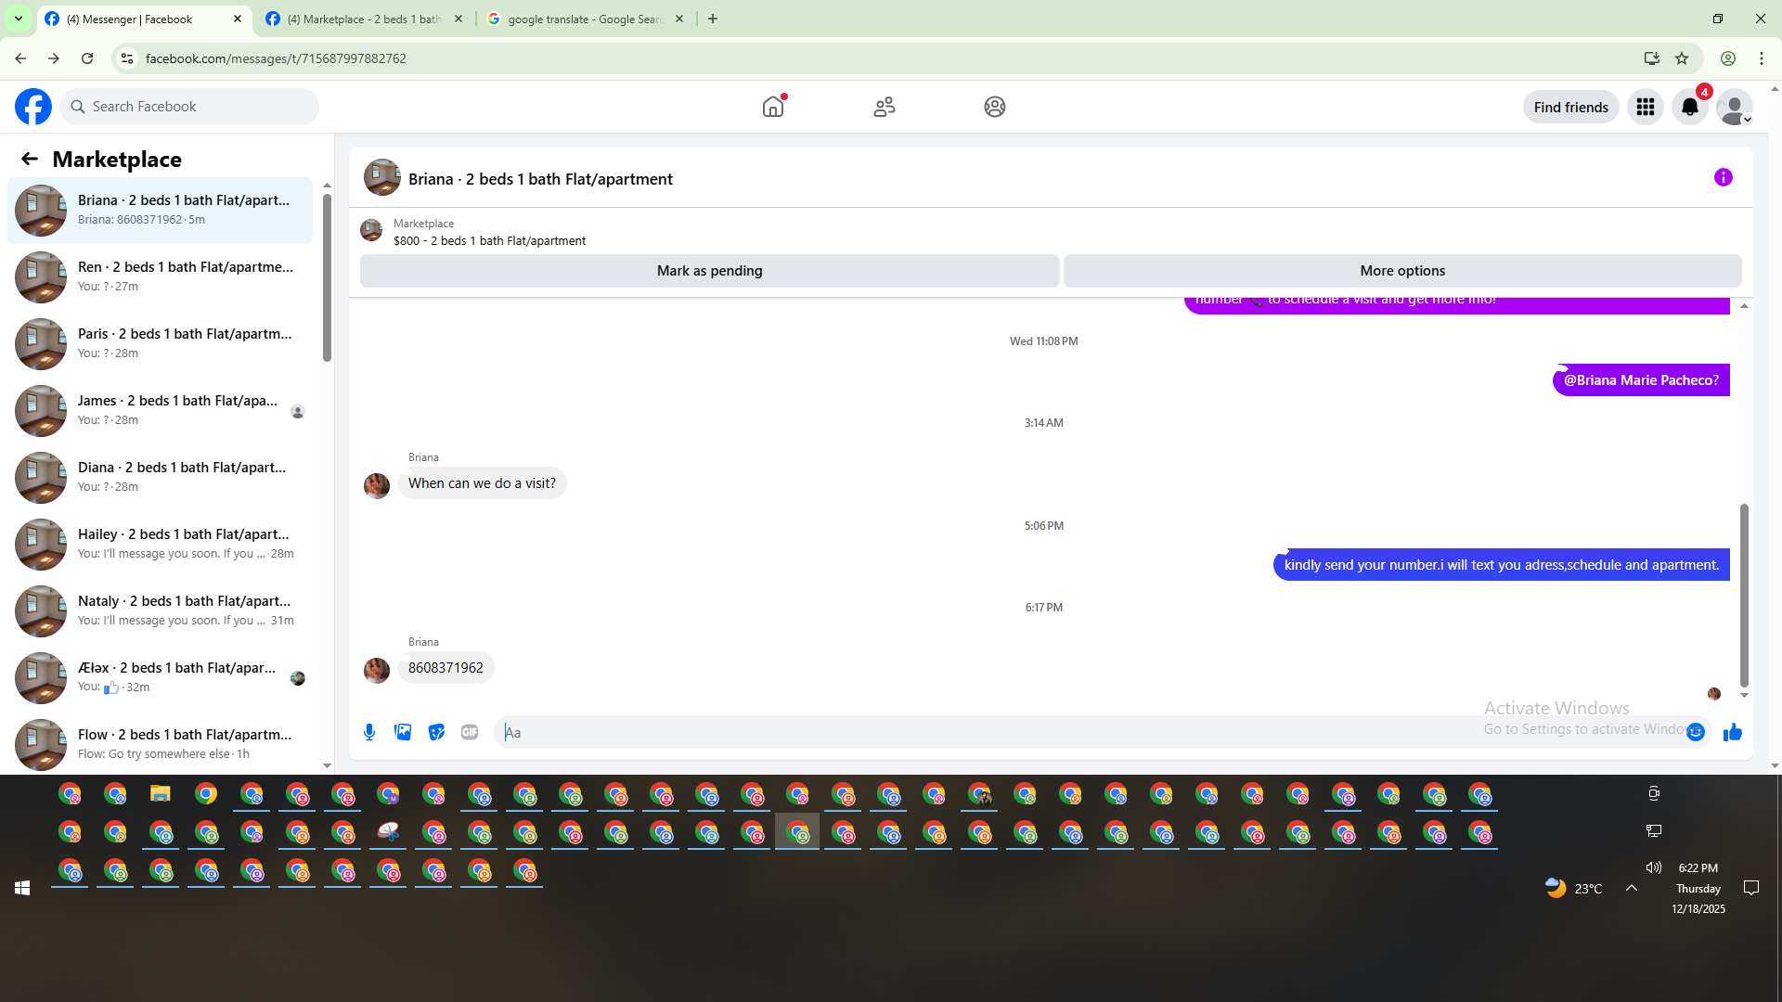Viewport: 1782px width, 1002px height.
Task: Go back from Marketplace chats list
Action: (30, 159)
